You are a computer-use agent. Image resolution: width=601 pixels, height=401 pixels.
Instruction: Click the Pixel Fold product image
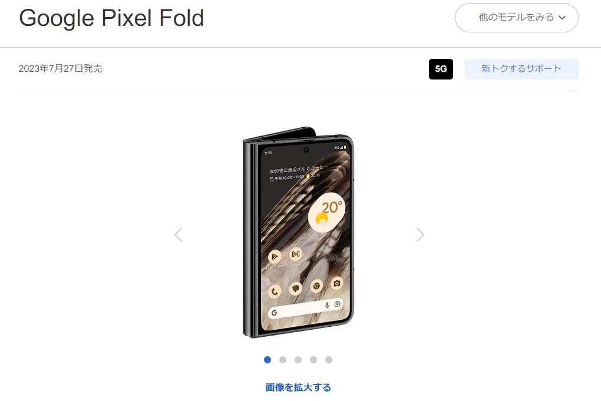(x=298, y=233)
